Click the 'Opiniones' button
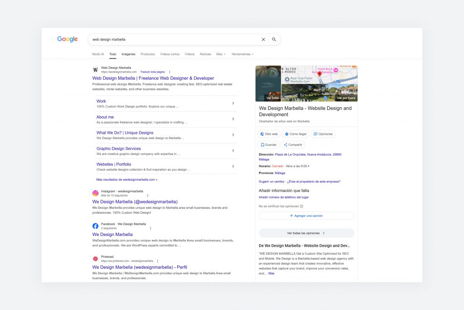The height and width of the screenshot is (310, 464). [323, 134]
